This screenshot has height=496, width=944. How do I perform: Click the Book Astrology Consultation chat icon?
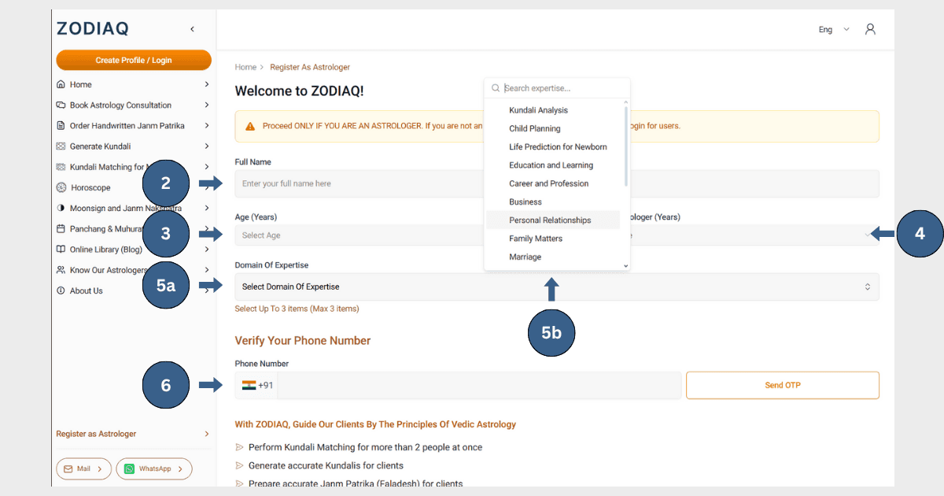tap(61, 105)
